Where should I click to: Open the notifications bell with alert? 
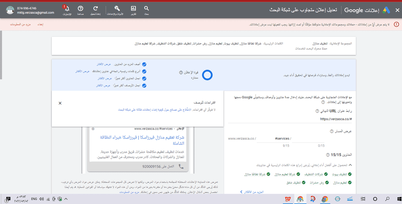(67, 9)
